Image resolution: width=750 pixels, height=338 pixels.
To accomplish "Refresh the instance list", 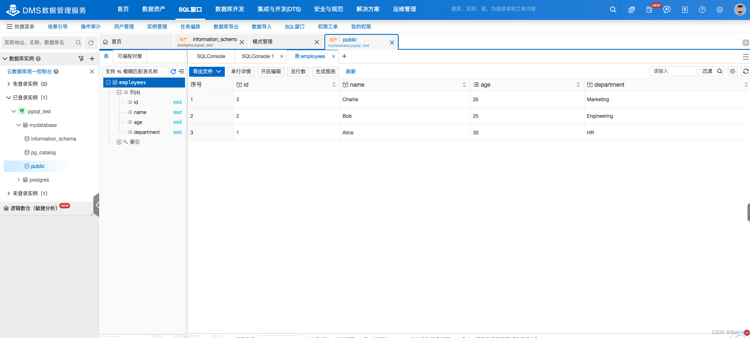I will click(x=91, y=43).
